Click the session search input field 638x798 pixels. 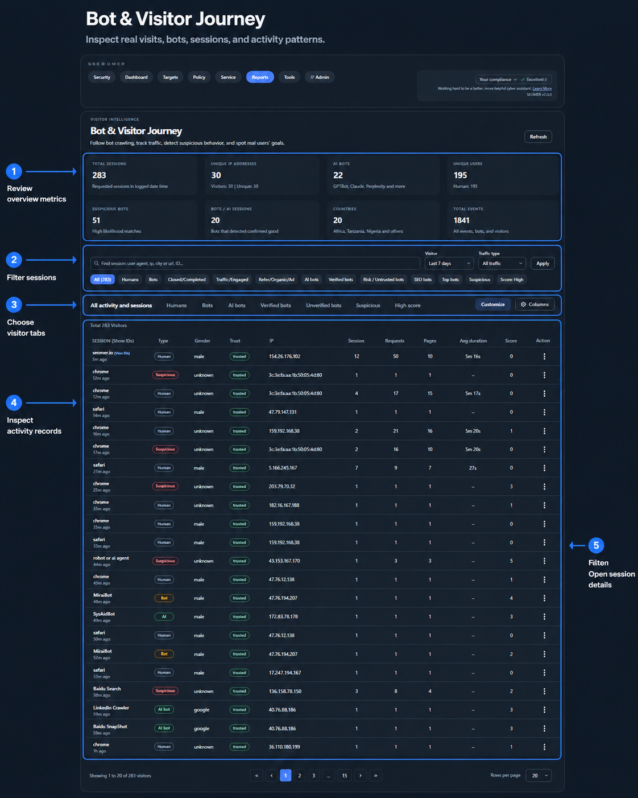tap(255, 264)
